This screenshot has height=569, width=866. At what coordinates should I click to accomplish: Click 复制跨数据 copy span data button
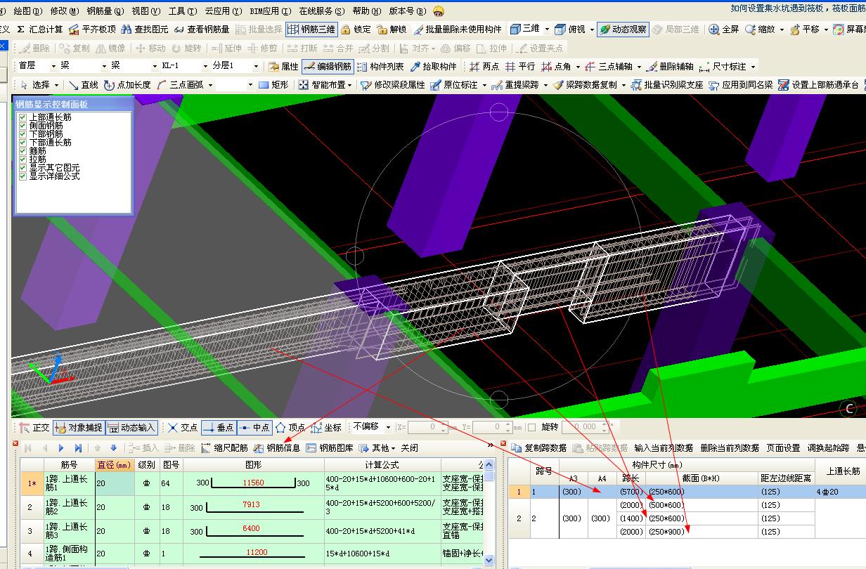coord(538,447)
